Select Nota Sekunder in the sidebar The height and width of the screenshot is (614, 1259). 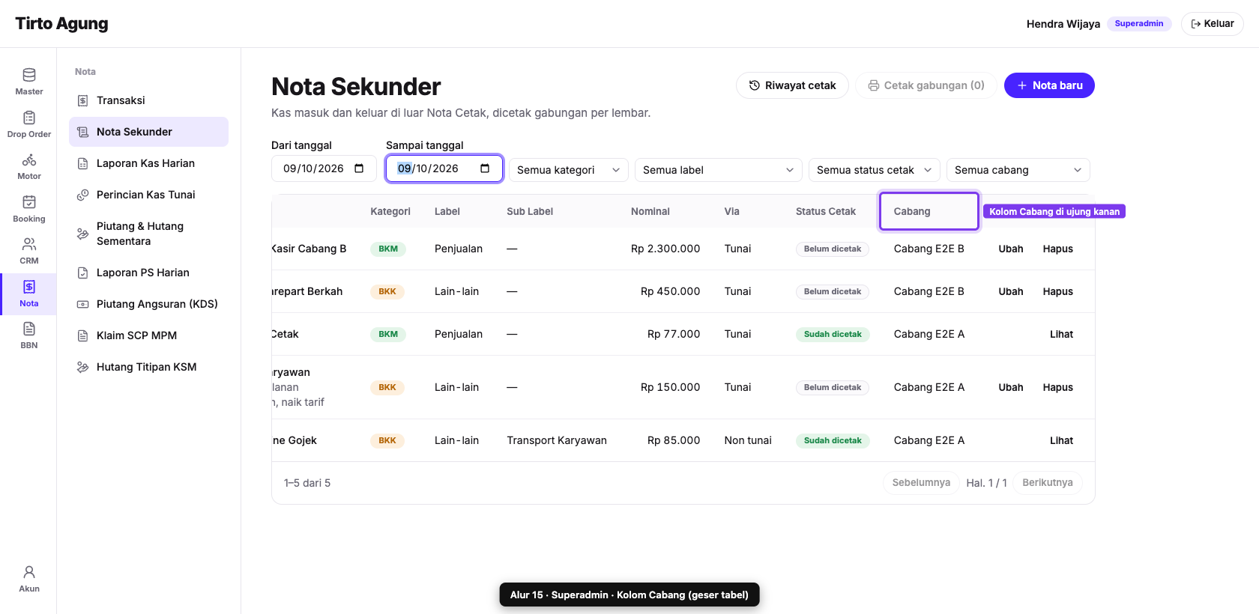148,132
